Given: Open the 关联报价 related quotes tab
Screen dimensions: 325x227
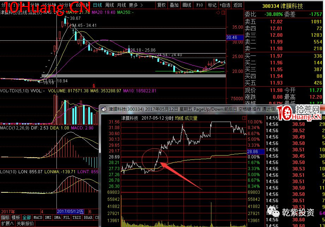Looking at the screenshot, I should 25,224.
